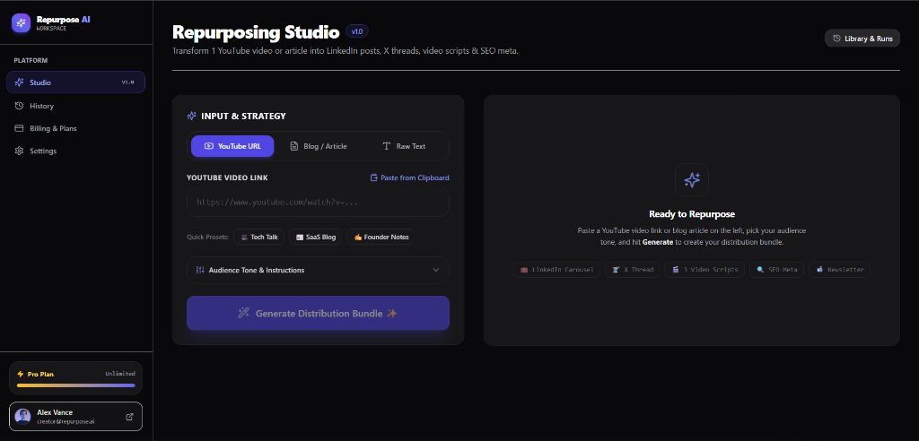This screenshot has width=919, height=441.
Task: Apply the Founder Notes quick preset
Action: click(x=381, y=238)
